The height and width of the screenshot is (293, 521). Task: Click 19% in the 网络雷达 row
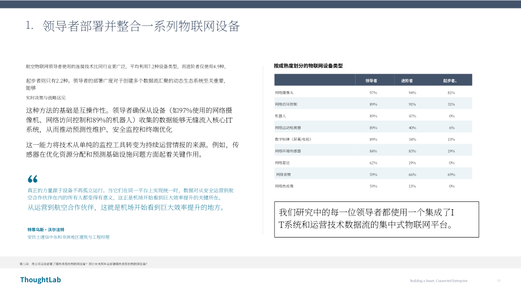(412, 163)
